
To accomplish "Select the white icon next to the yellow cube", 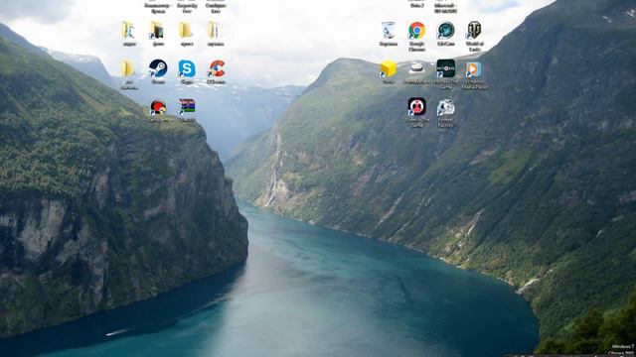I will (x=416, y=68).
